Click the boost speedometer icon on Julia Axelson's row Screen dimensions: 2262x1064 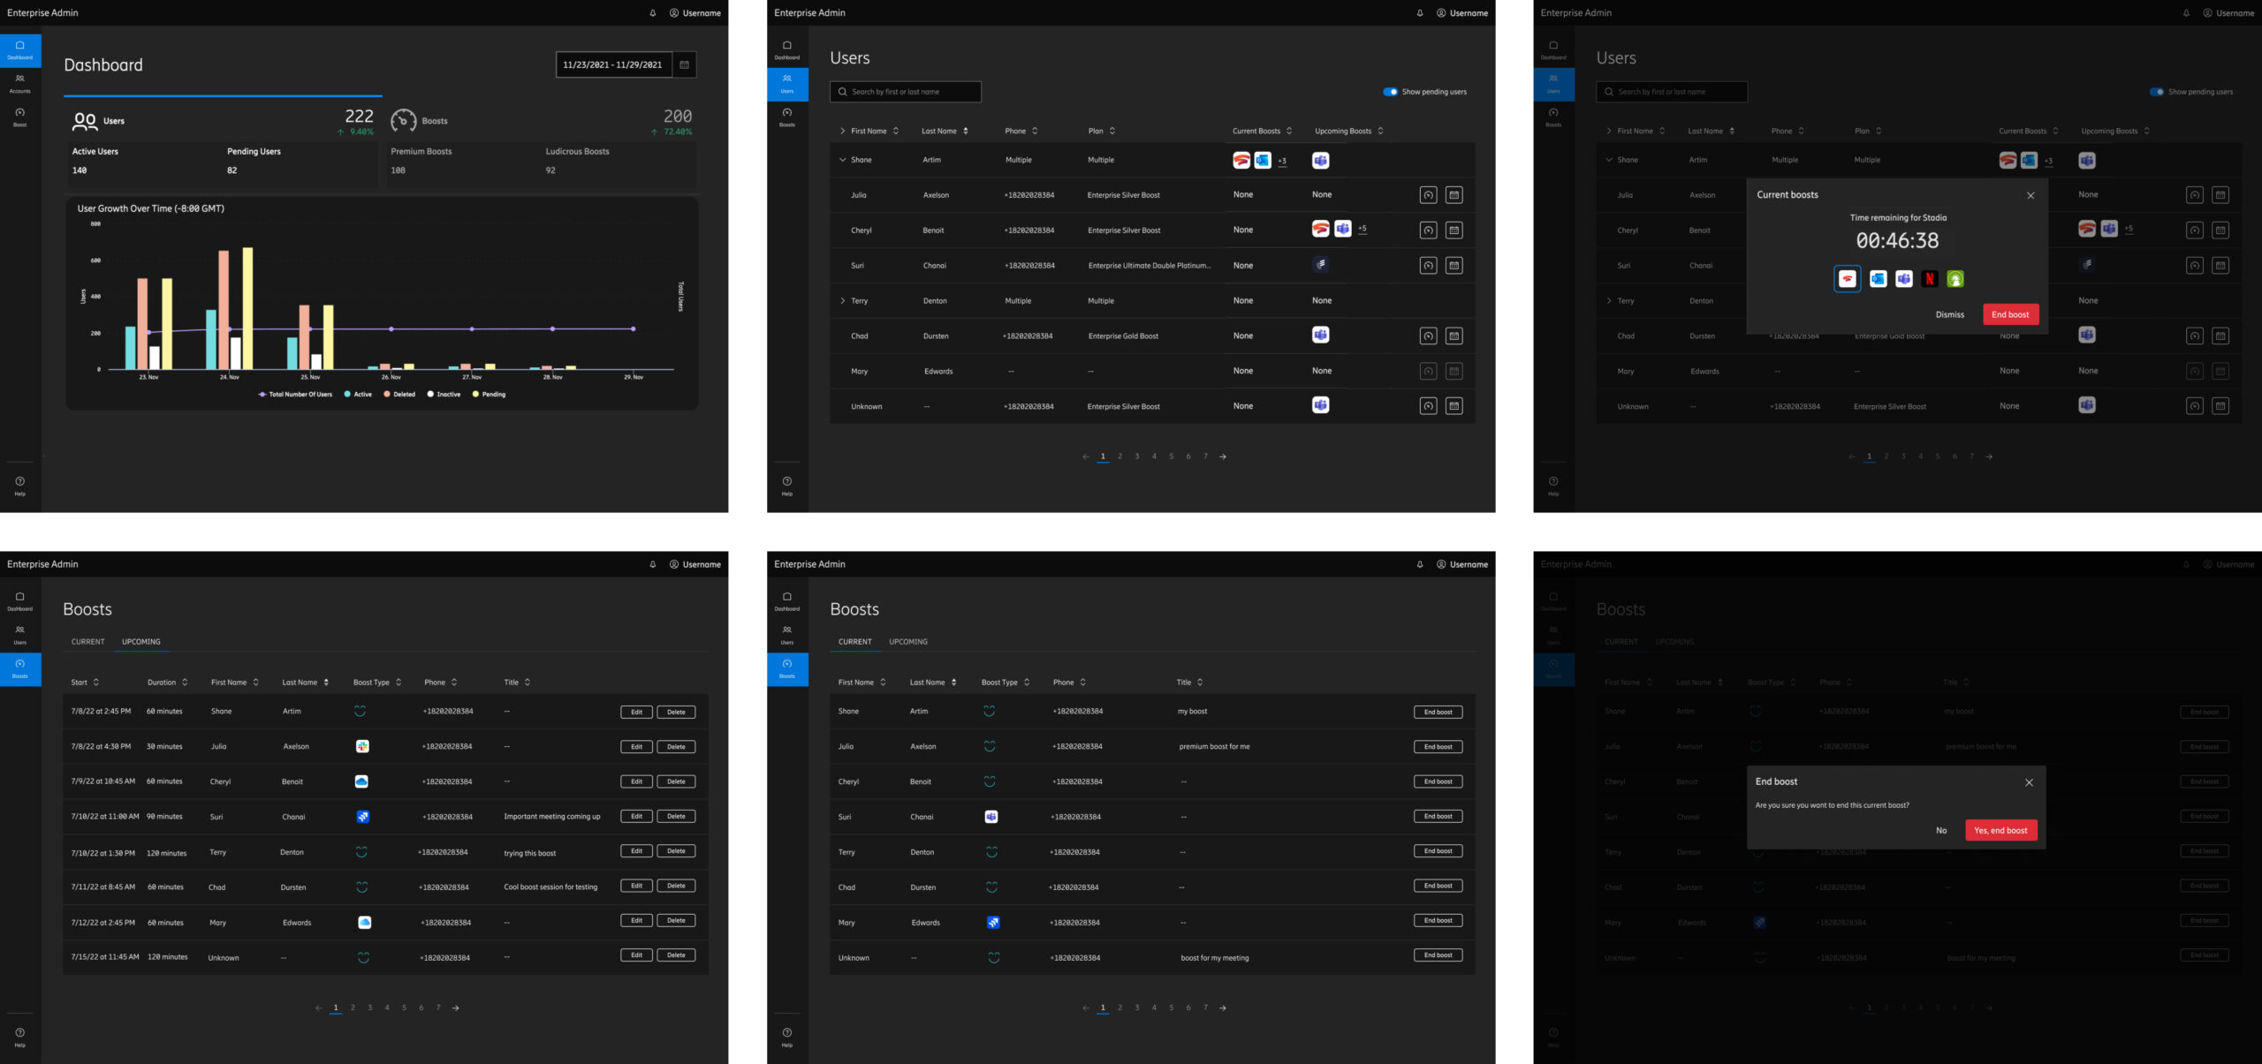(x=1429, y=194)
